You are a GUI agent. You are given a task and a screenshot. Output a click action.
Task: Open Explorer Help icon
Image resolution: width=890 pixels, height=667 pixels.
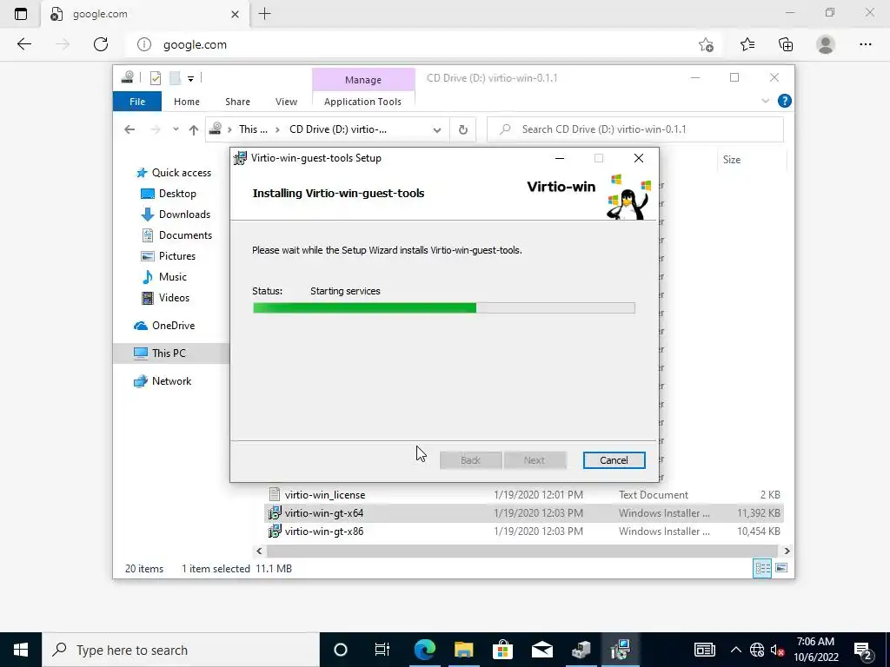coord(785,101)
